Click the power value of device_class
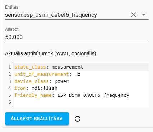The width and height of the screenshot is (153, 132). coord(62,81)
